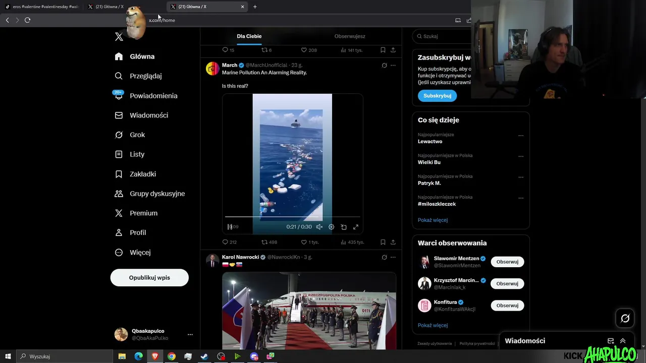This screenshot has height=363, width=646.
Task: Switch to the eros #valentine tab
Action: click(x=41, y=7)
